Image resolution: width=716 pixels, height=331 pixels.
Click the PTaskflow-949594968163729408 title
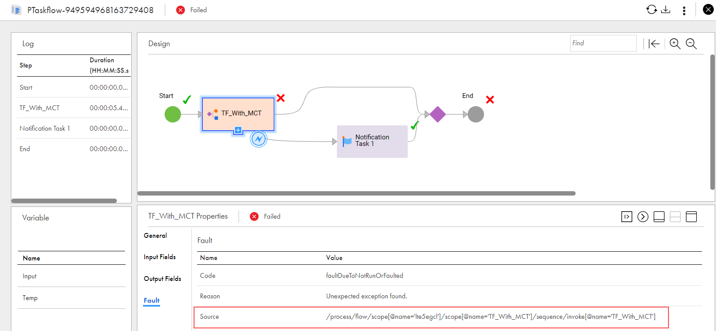point(90,10)
